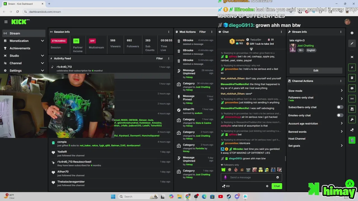Open Channel Actions three-dot options
The height and width of the screenshot is (201, 358).
coord(341,81)
